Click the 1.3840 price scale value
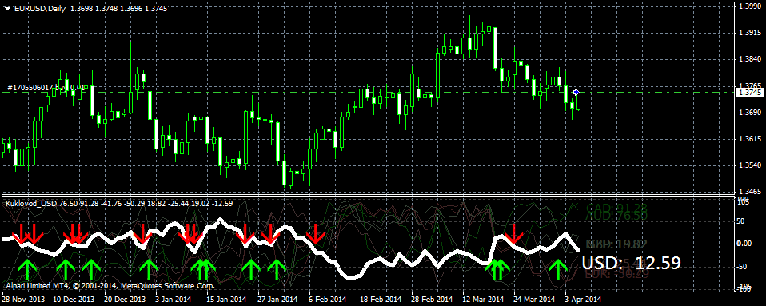766x306 pixels. coord(749,59)
